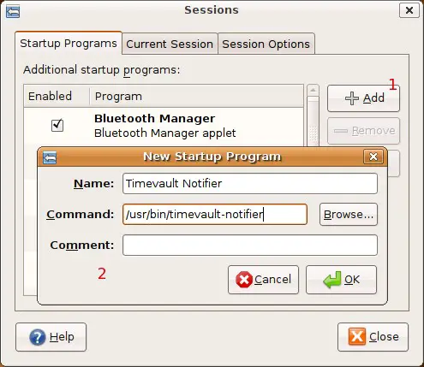Image resolution: width=424 pixels, height=367 pixels.
Task: Click the orange X icon on Close
Action: coord(356,337)
